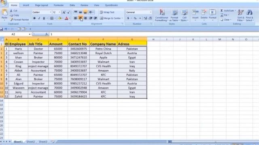Click the Insert cells icon

point(195,12)
